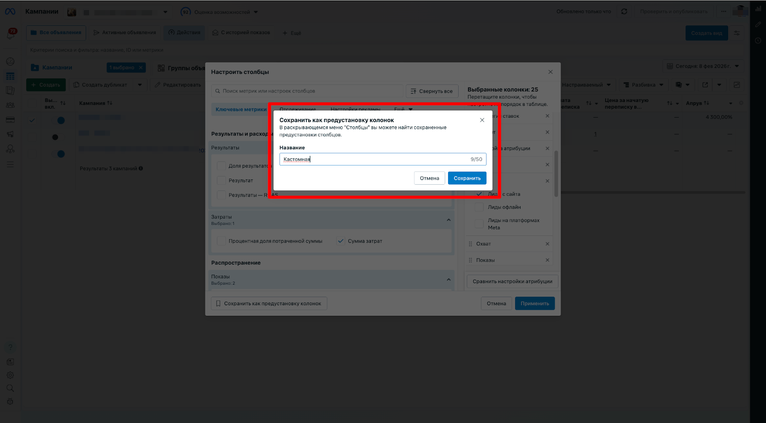Screen dimensions: 766x423
Task: Open Audiences people icon in sidebar
Action: (10, 105)
